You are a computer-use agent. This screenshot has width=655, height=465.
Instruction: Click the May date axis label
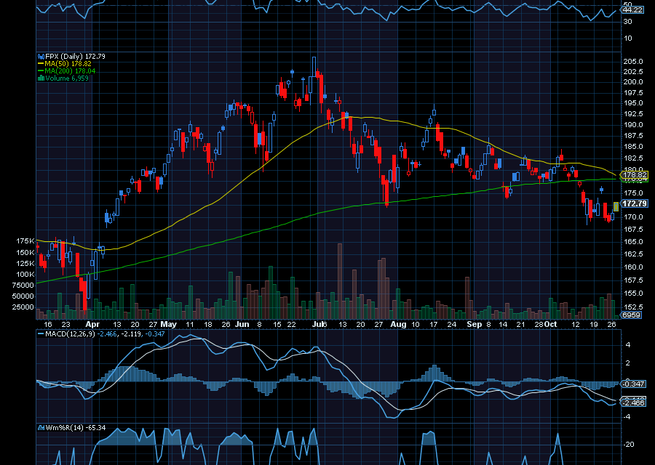tap(168, 325)
